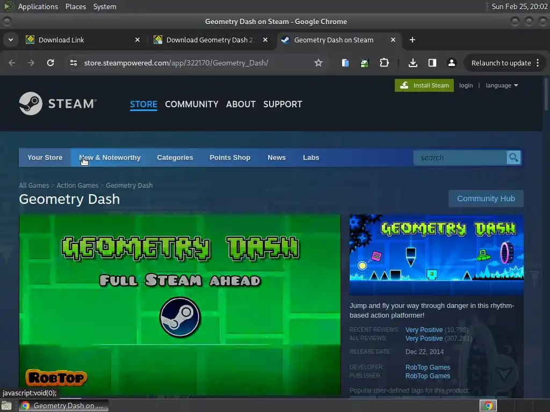
Task: Select the Geometry Dash on Steam tab
Action: click(339, 40)
